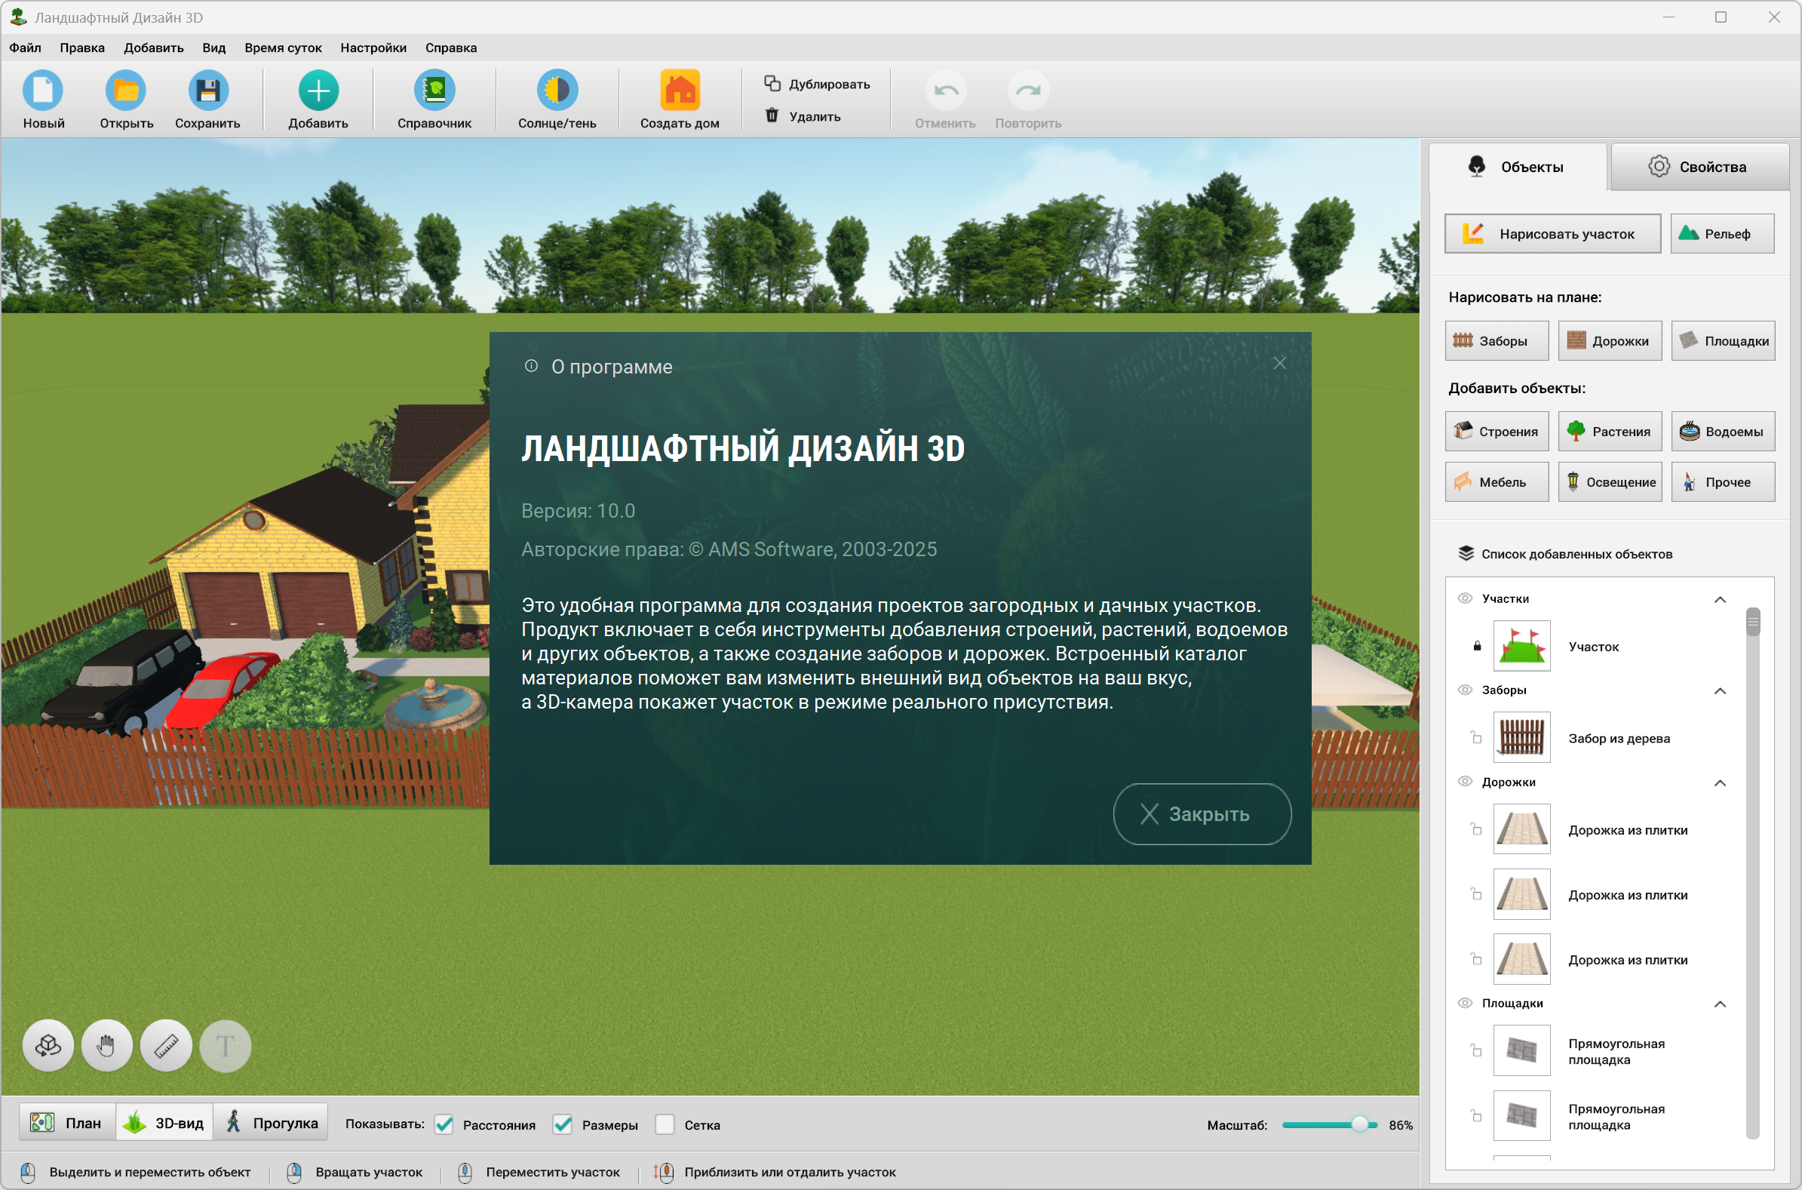1802x1190 pixels.
Task: Collapse the Площадки group chevron
Action: (x=1719, y=1004)
